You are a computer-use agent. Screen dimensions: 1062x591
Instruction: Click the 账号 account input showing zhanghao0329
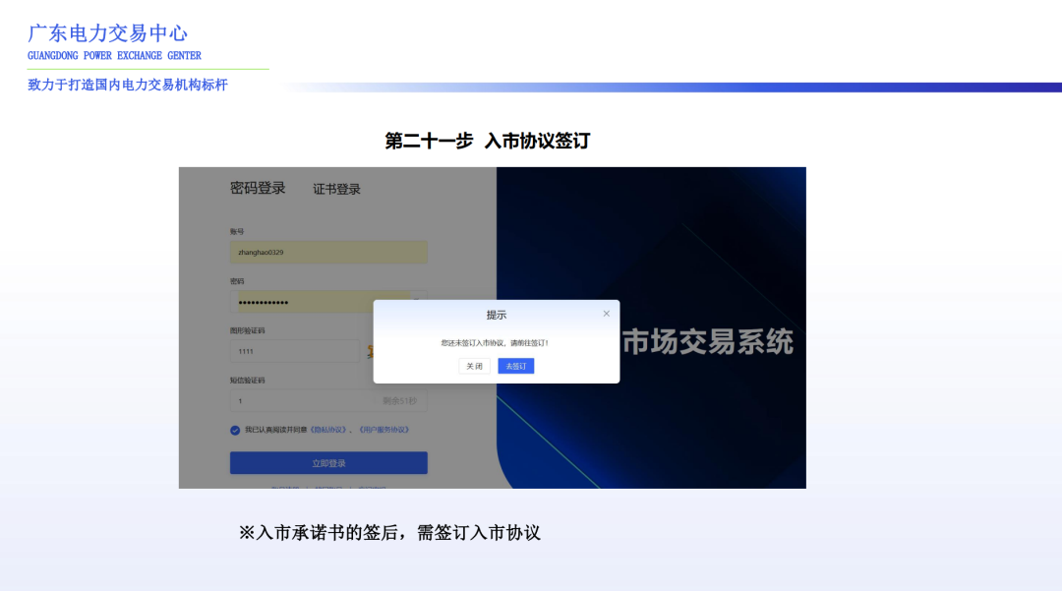(328, 252)
